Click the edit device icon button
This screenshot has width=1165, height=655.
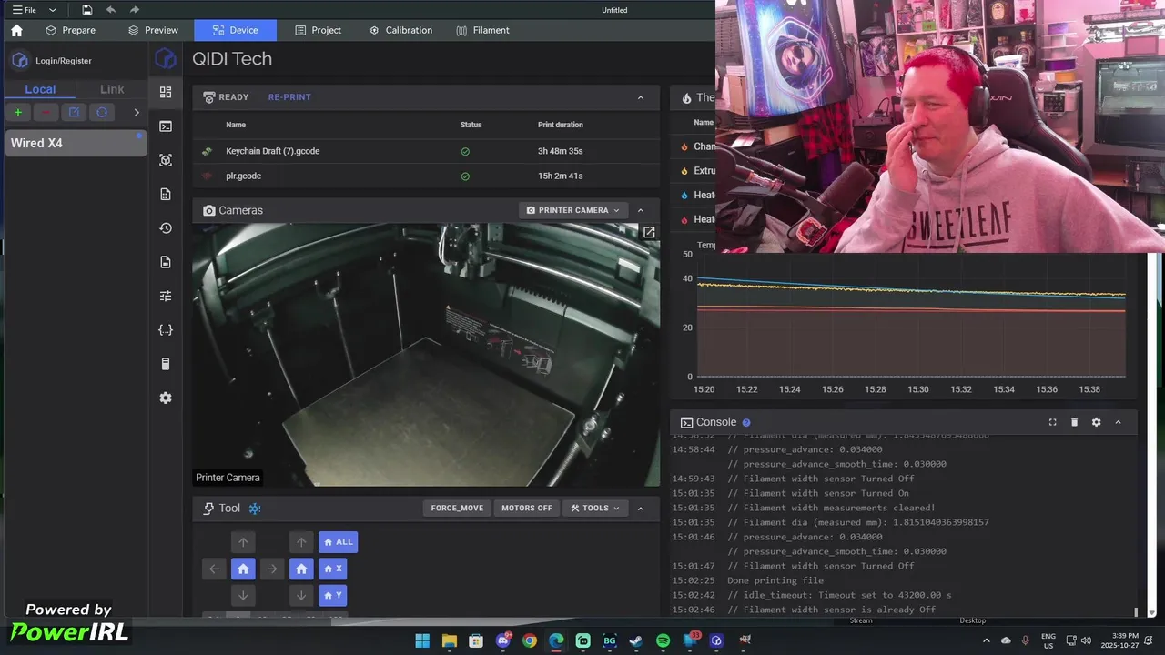click(74, 112)
